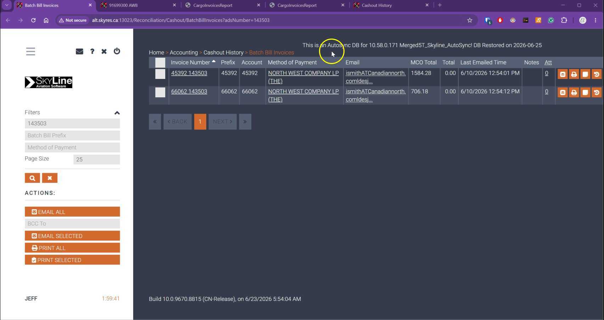Screen dimensions: 604x320
Task: Open Cashout History breadcrumb link
Action: click(x=223, y=52)
